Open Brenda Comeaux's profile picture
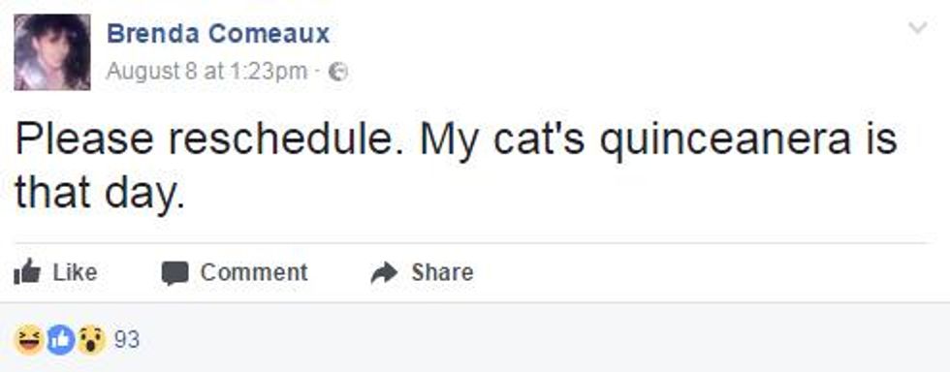950x372 pixels. (52, 52)
